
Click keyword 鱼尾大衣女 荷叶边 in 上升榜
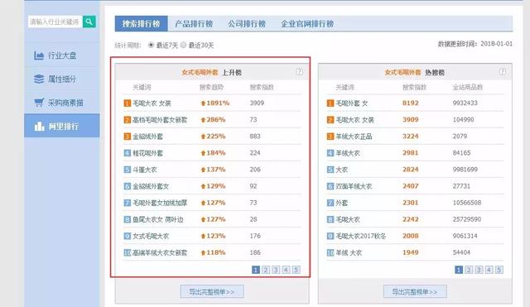point(158,219)
